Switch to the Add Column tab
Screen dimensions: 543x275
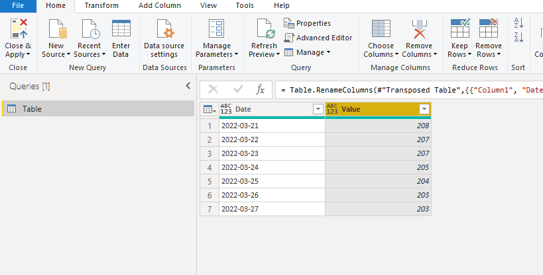point(160,6)
